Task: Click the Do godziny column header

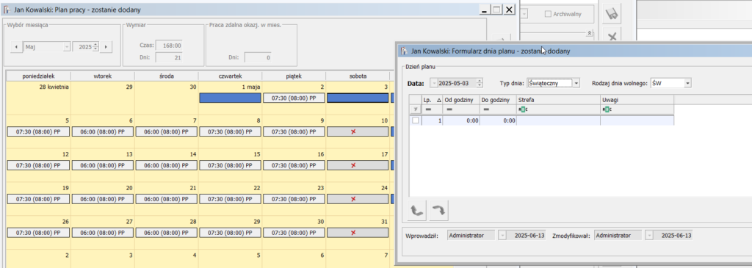Action: click(x=497, y=99)
